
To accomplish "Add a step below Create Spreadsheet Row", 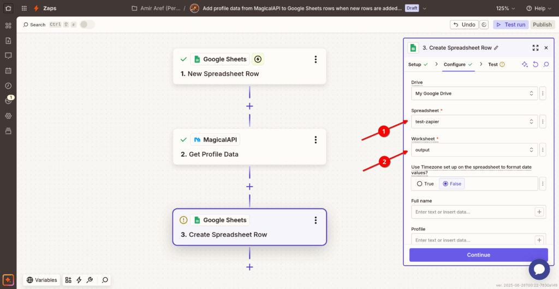I will click(x=249, y=267).
